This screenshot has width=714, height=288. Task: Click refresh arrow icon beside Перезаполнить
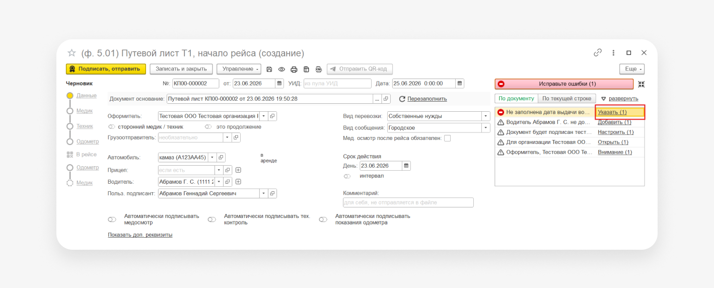coord(402,99)
